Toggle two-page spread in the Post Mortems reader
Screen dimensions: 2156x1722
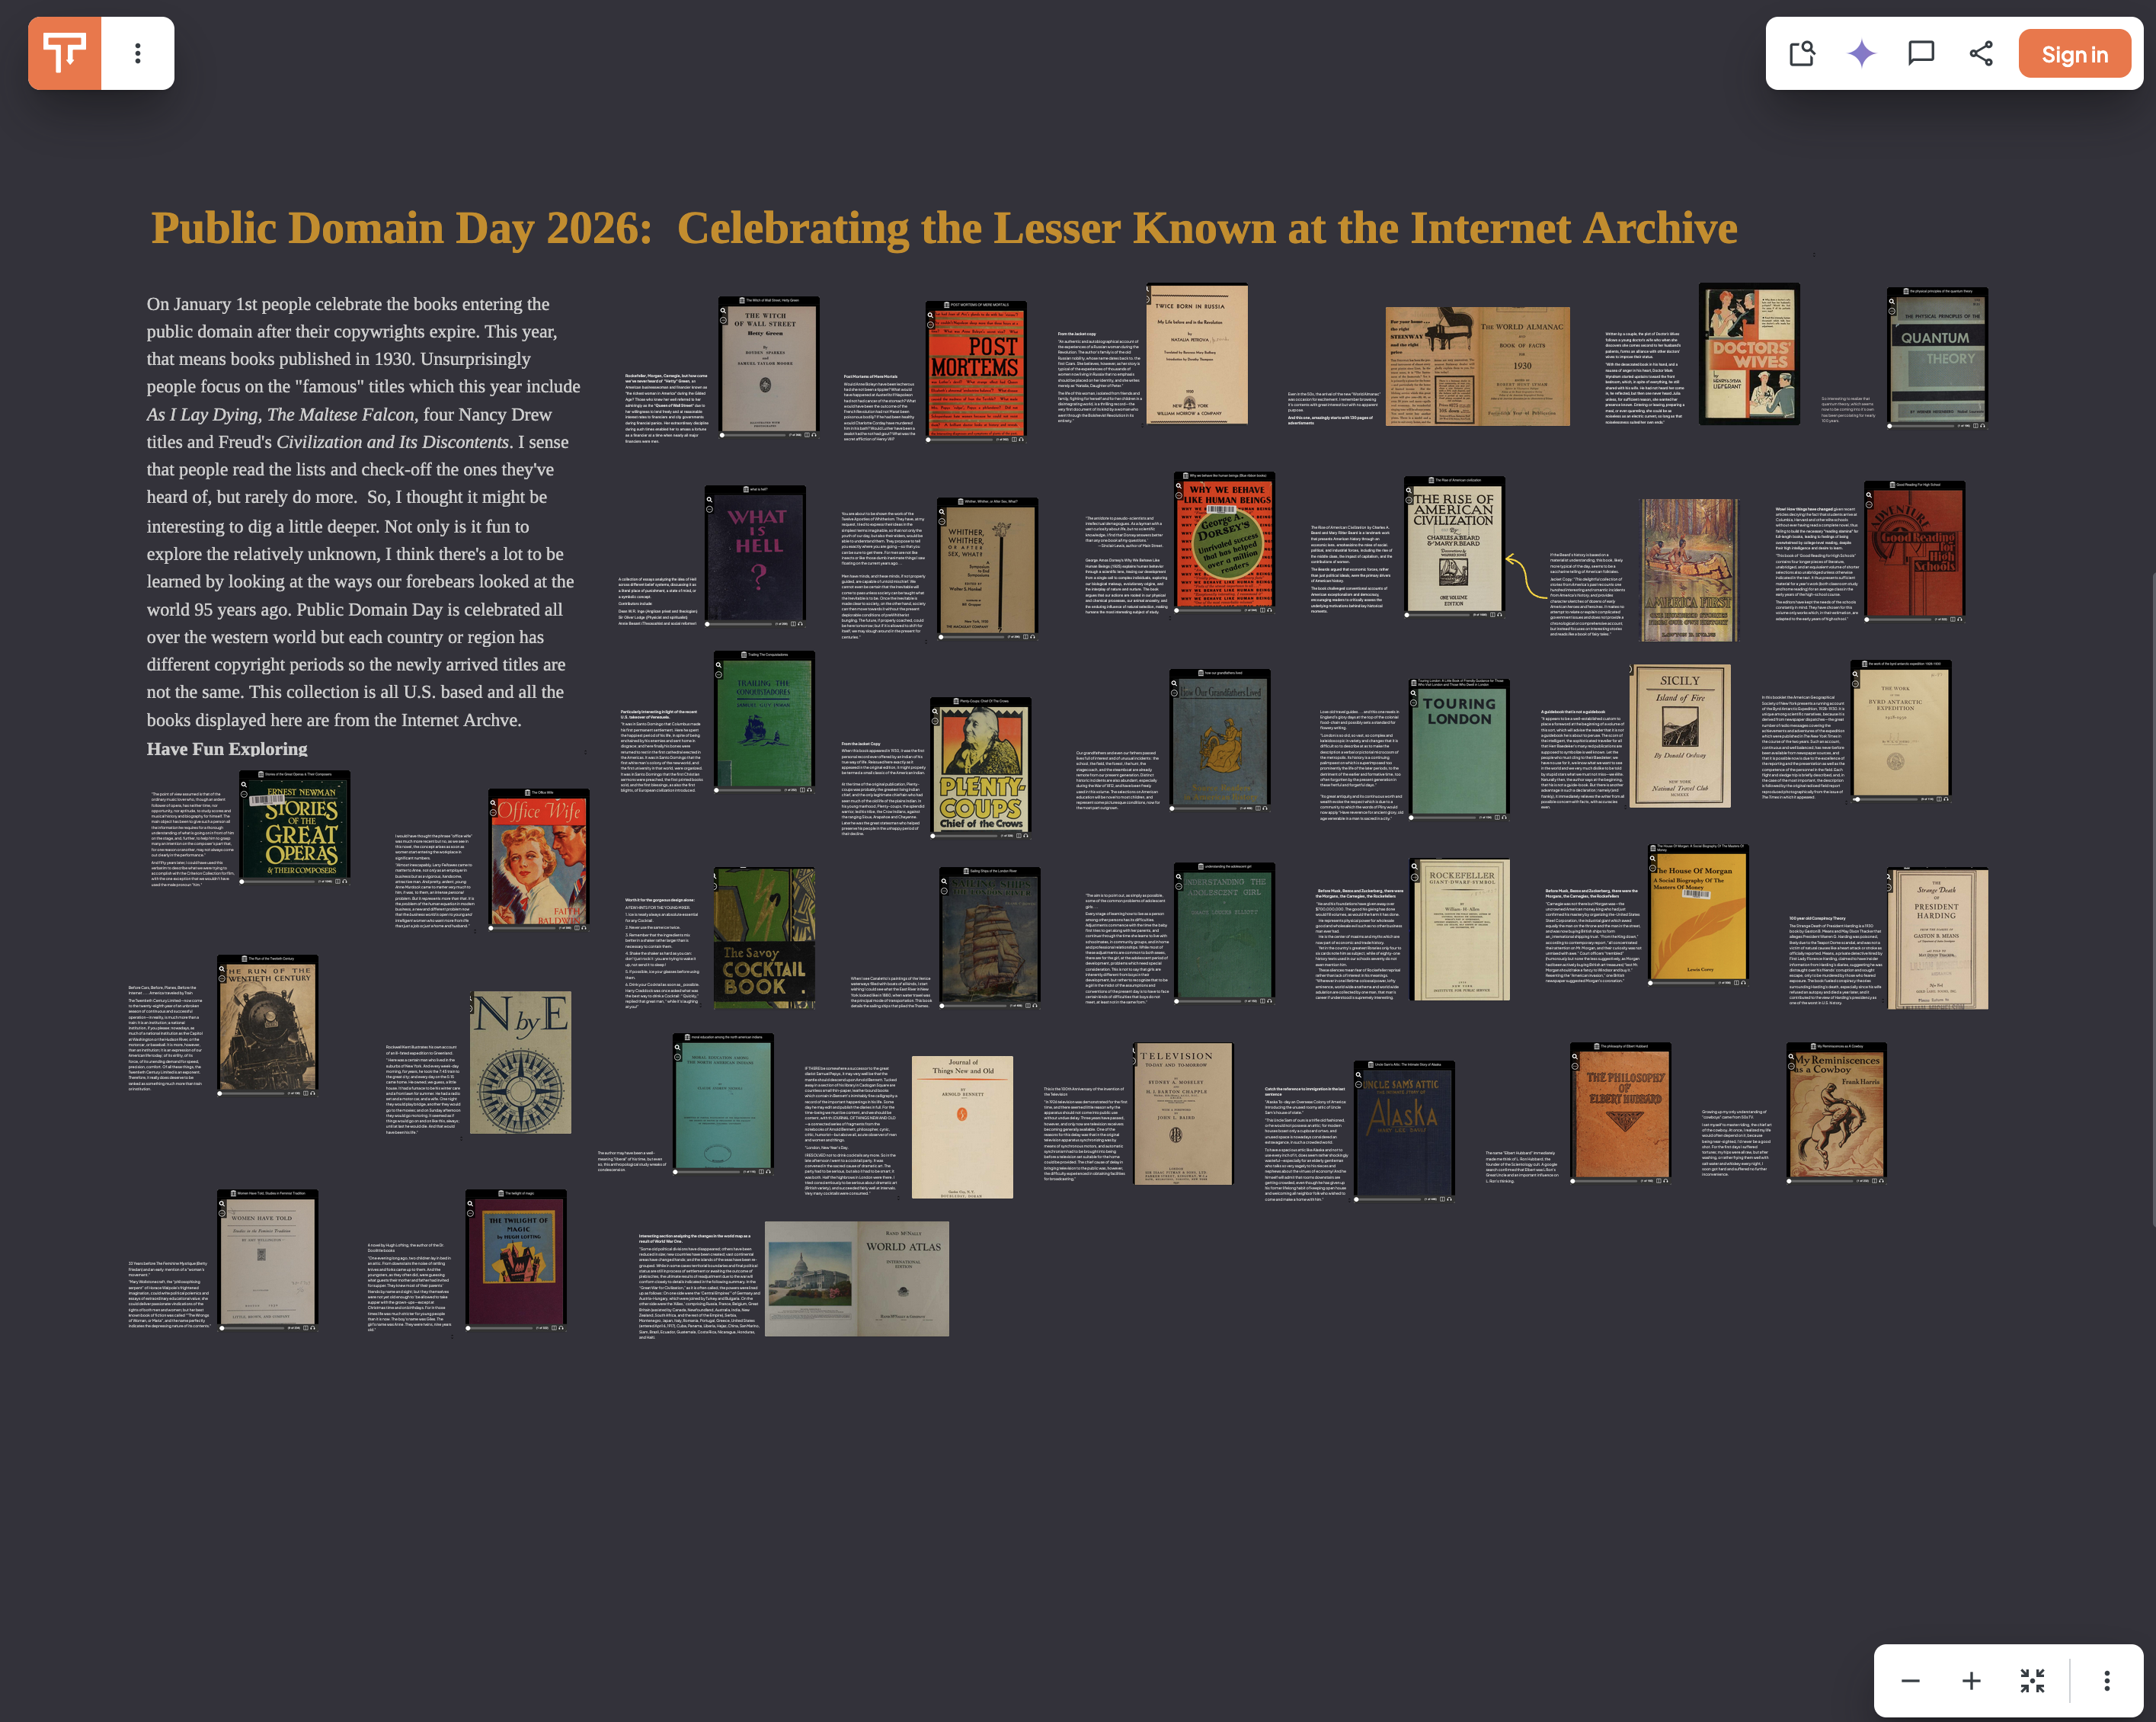1015,440
